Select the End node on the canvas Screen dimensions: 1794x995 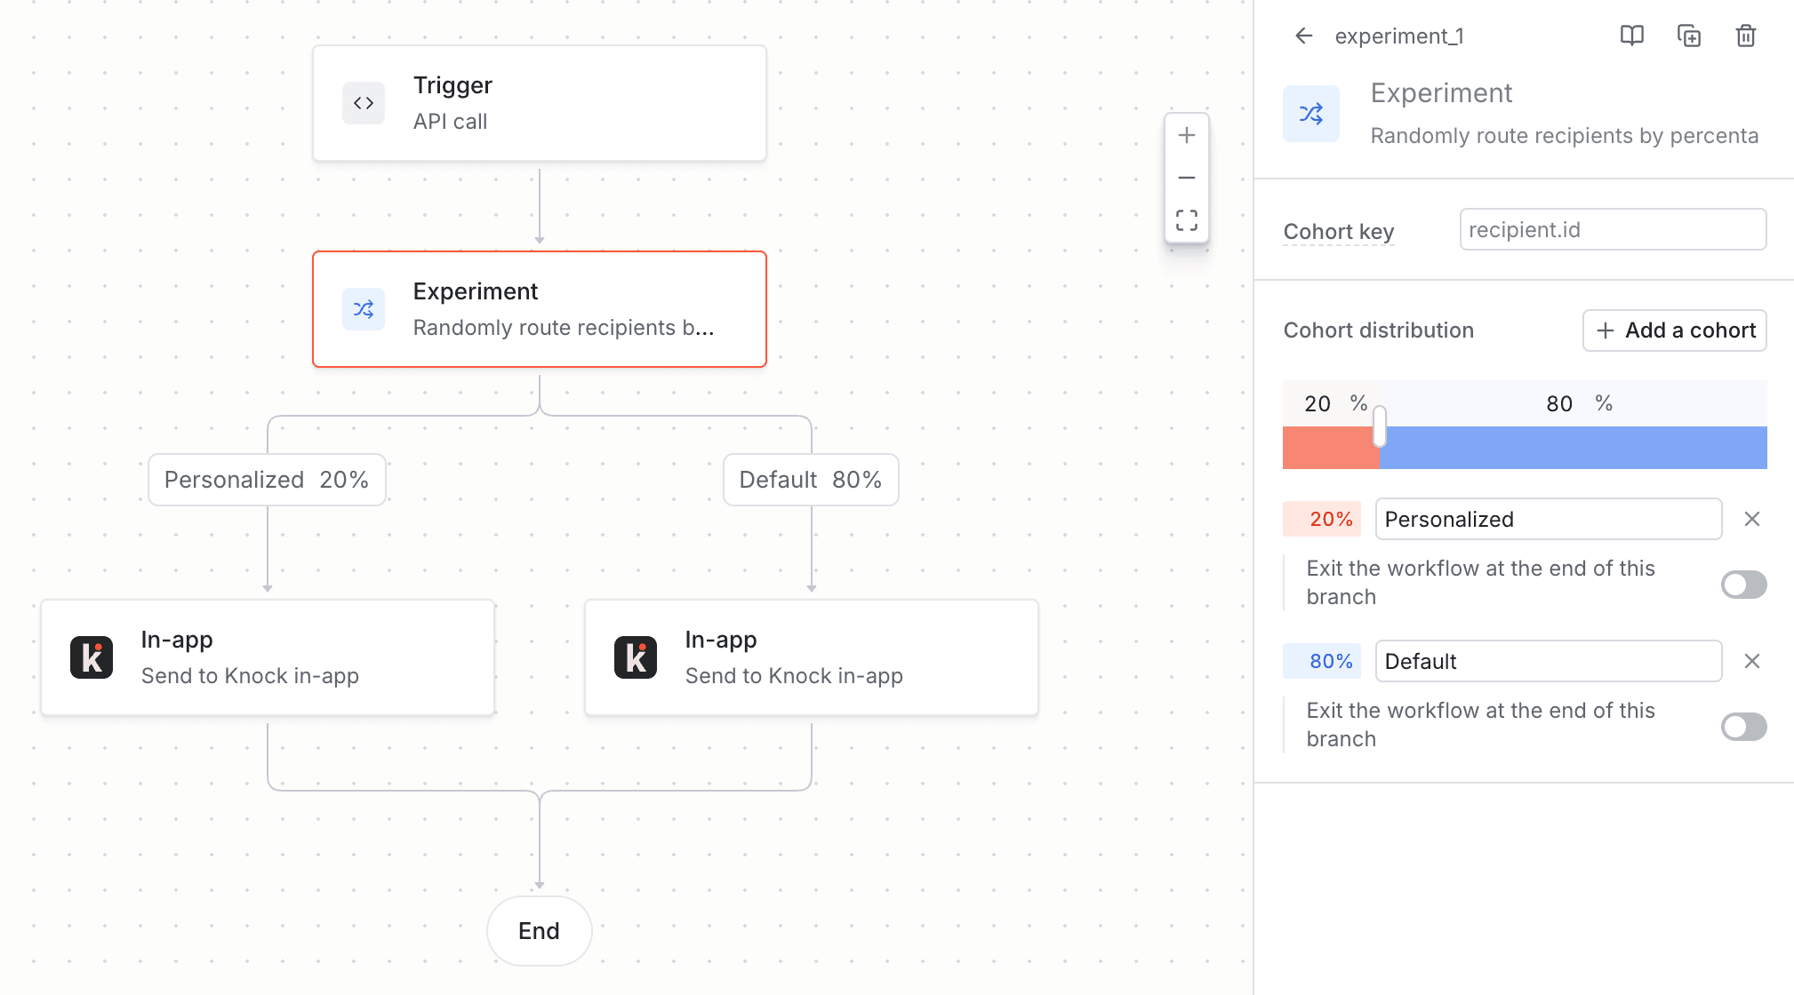pyautogui.click(x=539, y=930)
